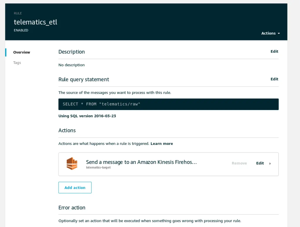The height and width of the screenshot is (227, 300).
Task: Click the Error action section heading
Action: [72, 208]
